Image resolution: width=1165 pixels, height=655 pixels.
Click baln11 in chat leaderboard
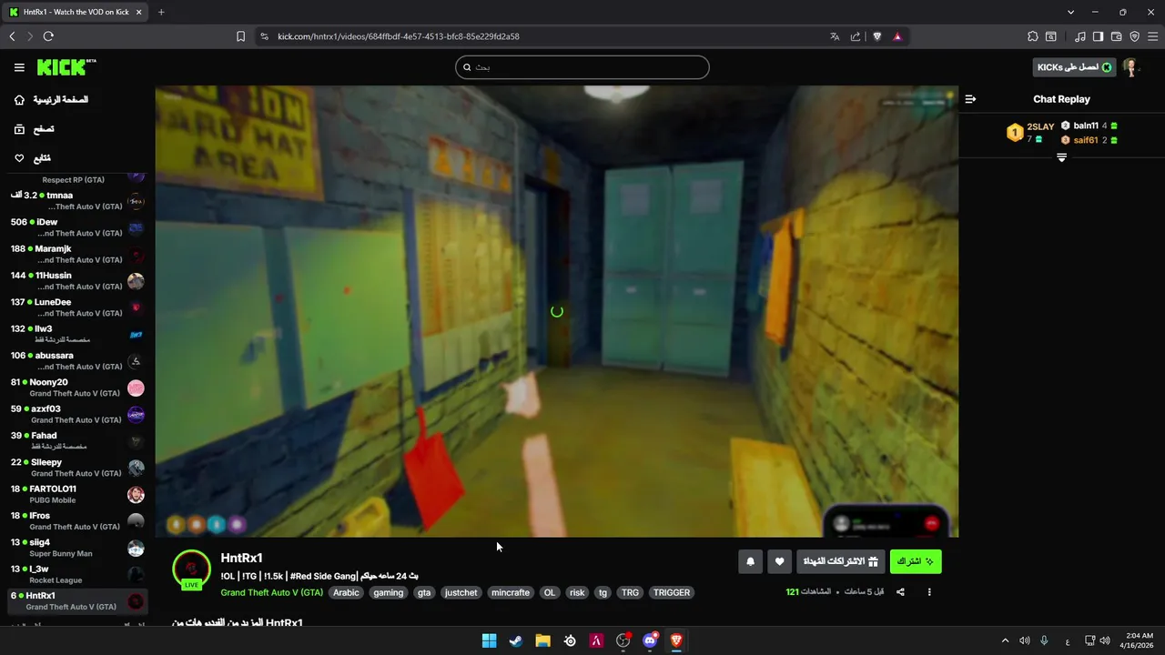click(x=1089, y=126)
